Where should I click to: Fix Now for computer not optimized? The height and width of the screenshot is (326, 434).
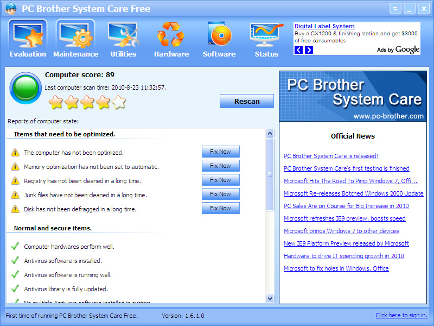tap(221, 152)
